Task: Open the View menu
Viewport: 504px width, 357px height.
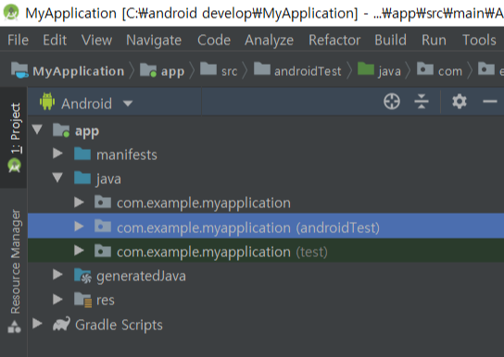Action: (96, 40)
